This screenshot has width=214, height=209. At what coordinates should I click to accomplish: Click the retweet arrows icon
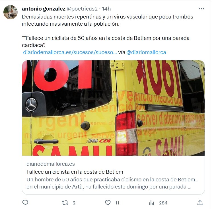[x=65, y=203]
